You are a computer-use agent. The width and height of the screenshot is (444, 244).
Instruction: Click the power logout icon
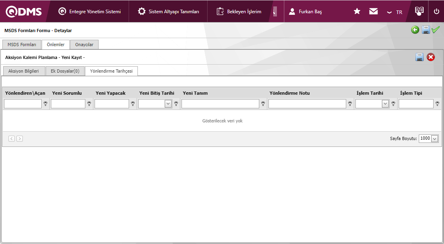tap(436, 12)
